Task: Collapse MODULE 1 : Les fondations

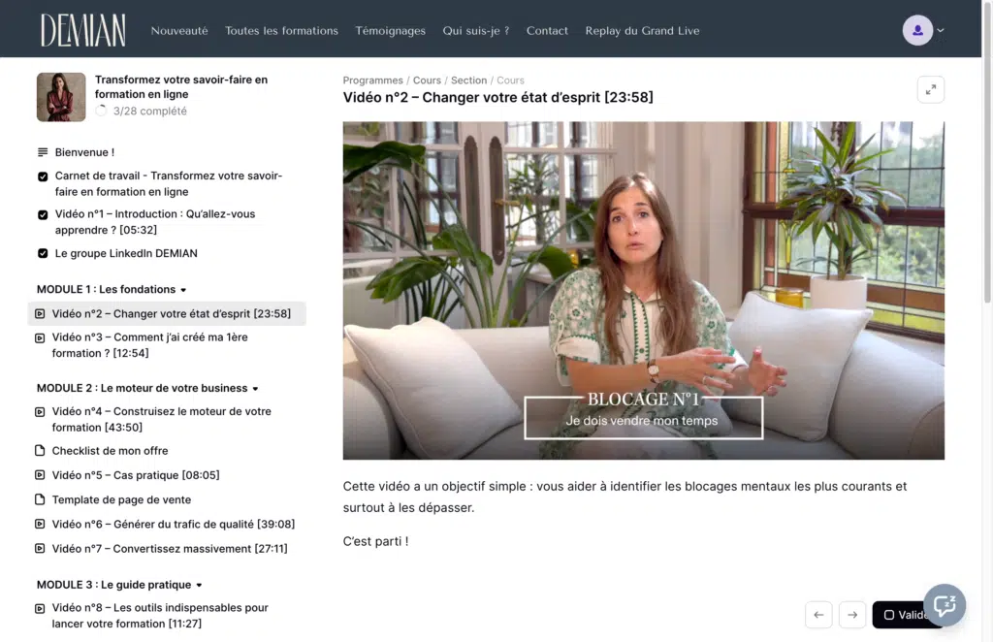Action: [112, 289]
